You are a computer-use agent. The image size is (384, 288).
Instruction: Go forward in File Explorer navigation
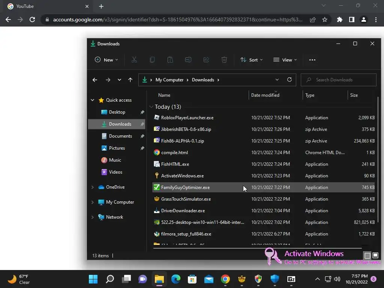108,80
